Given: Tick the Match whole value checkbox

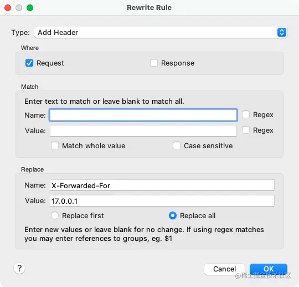Looking at the screenshot, I should pos(55,145).
